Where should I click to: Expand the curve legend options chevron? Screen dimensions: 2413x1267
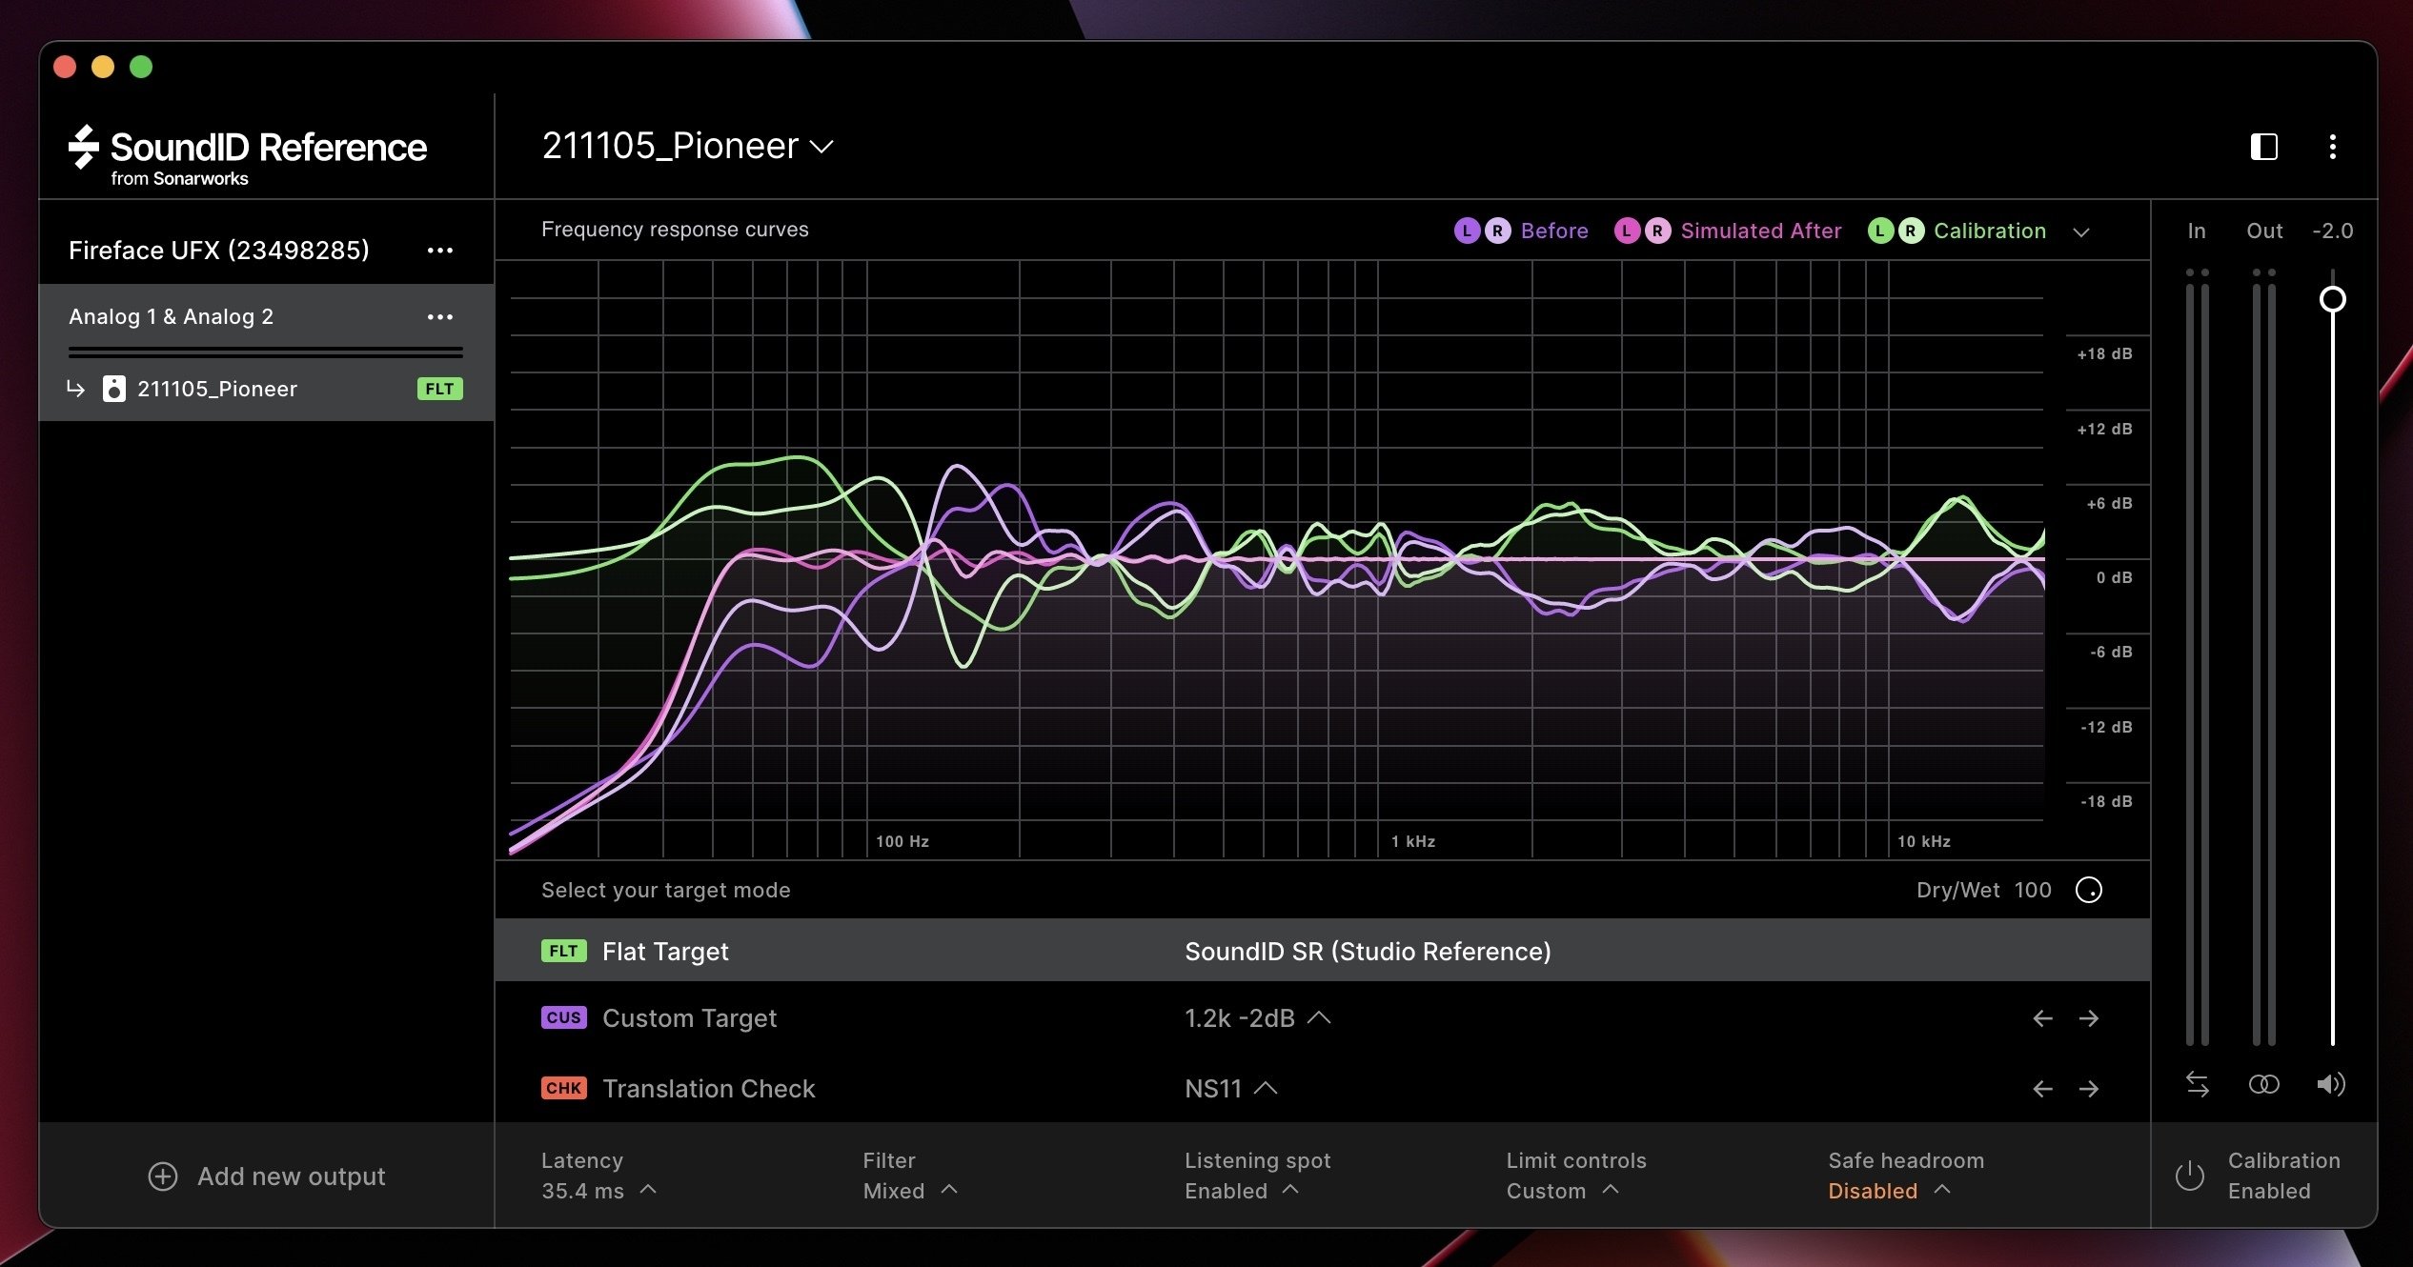coord(2081,231)
